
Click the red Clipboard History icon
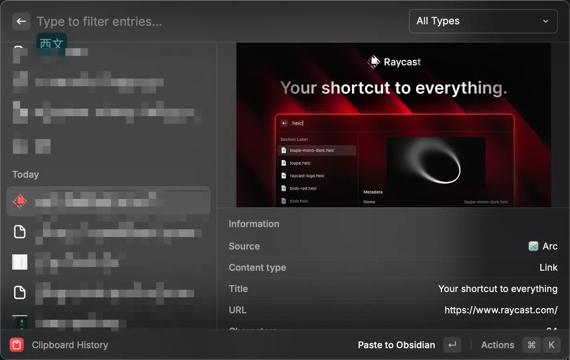[x=17, y=345]
